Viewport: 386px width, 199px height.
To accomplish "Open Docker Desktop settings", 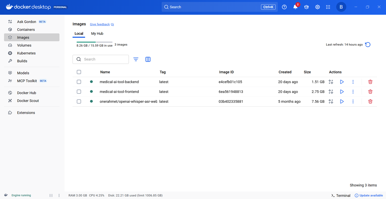I will pyautogui.click(x=317, y=7).
